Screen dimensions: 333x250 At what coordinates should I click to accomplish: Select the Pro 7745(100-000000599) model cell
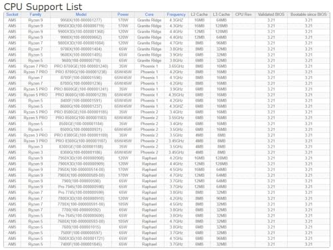click(81, 193)
